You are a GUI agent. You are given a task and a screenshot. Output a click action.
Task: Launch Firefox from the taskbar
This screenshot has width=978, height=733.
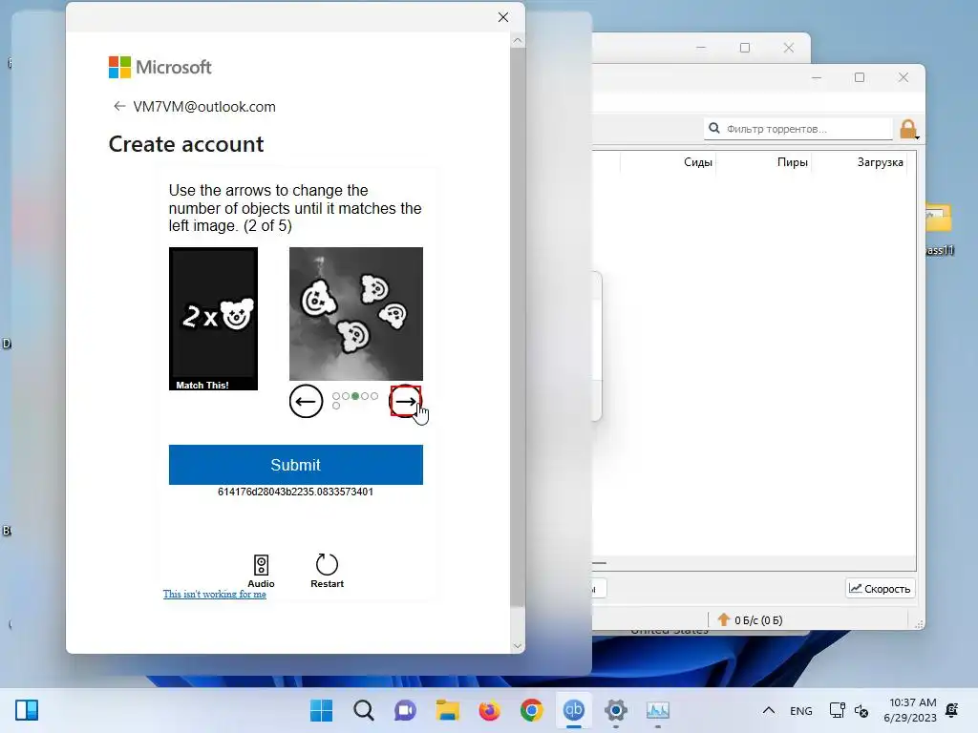(490, 710)
